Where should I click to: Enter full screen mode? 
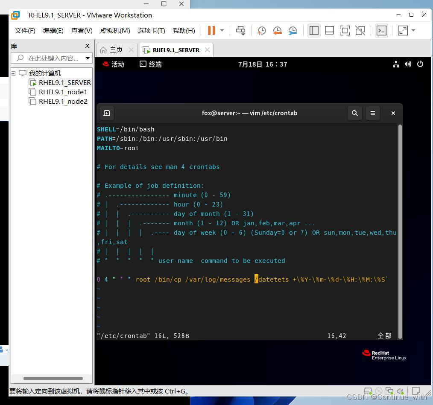(x=345, y=30)
